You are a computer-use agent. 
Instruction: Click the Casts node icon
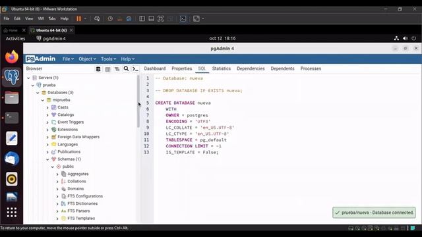(53, 107)
